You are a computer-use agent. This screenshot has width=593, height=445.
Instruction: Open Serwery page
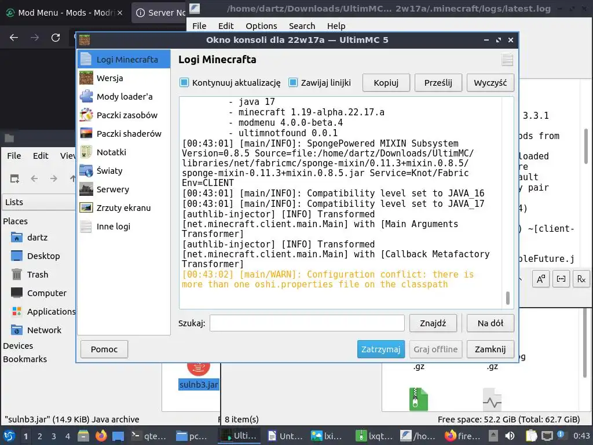click(124, 189)
